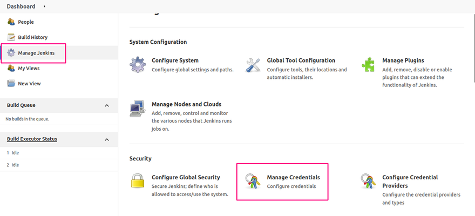This screenshot has width=475, height=216.
Task: Open the People link in sidebar
Action: pyautogui.click(x=26, y=22)
